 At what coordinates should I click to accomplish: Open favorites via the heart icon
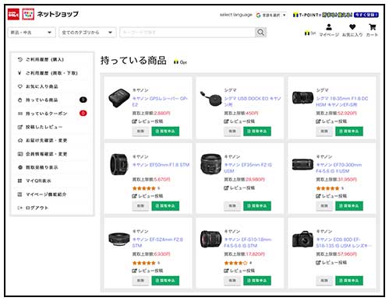coord(352,27)
